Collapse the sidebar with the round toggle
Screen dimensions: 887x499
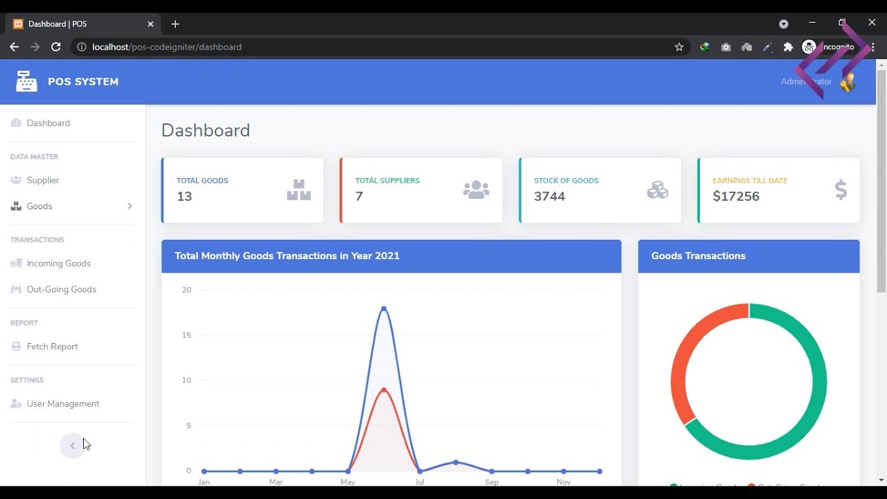(x=72, y=446)
